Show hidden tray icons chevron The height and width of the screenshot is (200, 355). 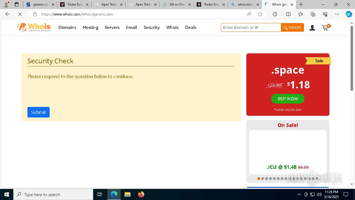click(299, 194)
